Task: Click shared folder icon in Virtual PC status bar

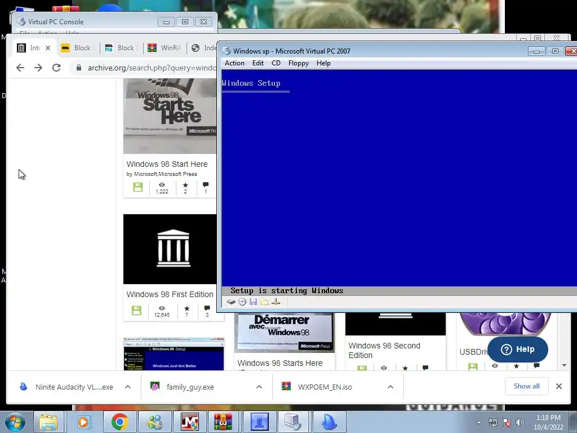Action: (x=265, y=302)
